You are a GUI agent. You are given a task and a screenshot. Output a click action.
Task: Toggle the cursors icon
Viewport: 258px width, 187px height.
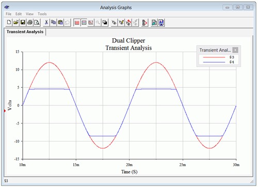91,22
